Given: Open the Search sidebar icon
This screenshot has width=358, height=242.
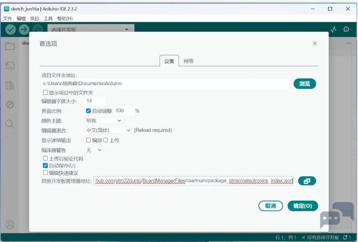Looking at the screenshot, I should coord(10,124).
